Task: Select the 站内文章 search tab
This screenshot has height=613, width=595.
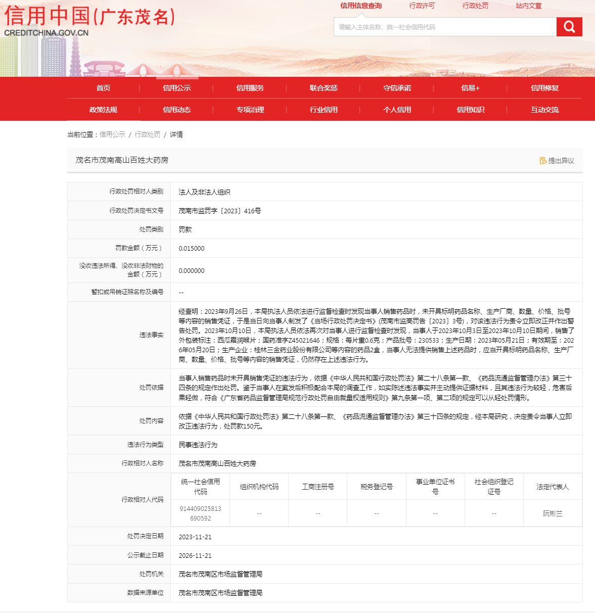Action: point(528,6)
